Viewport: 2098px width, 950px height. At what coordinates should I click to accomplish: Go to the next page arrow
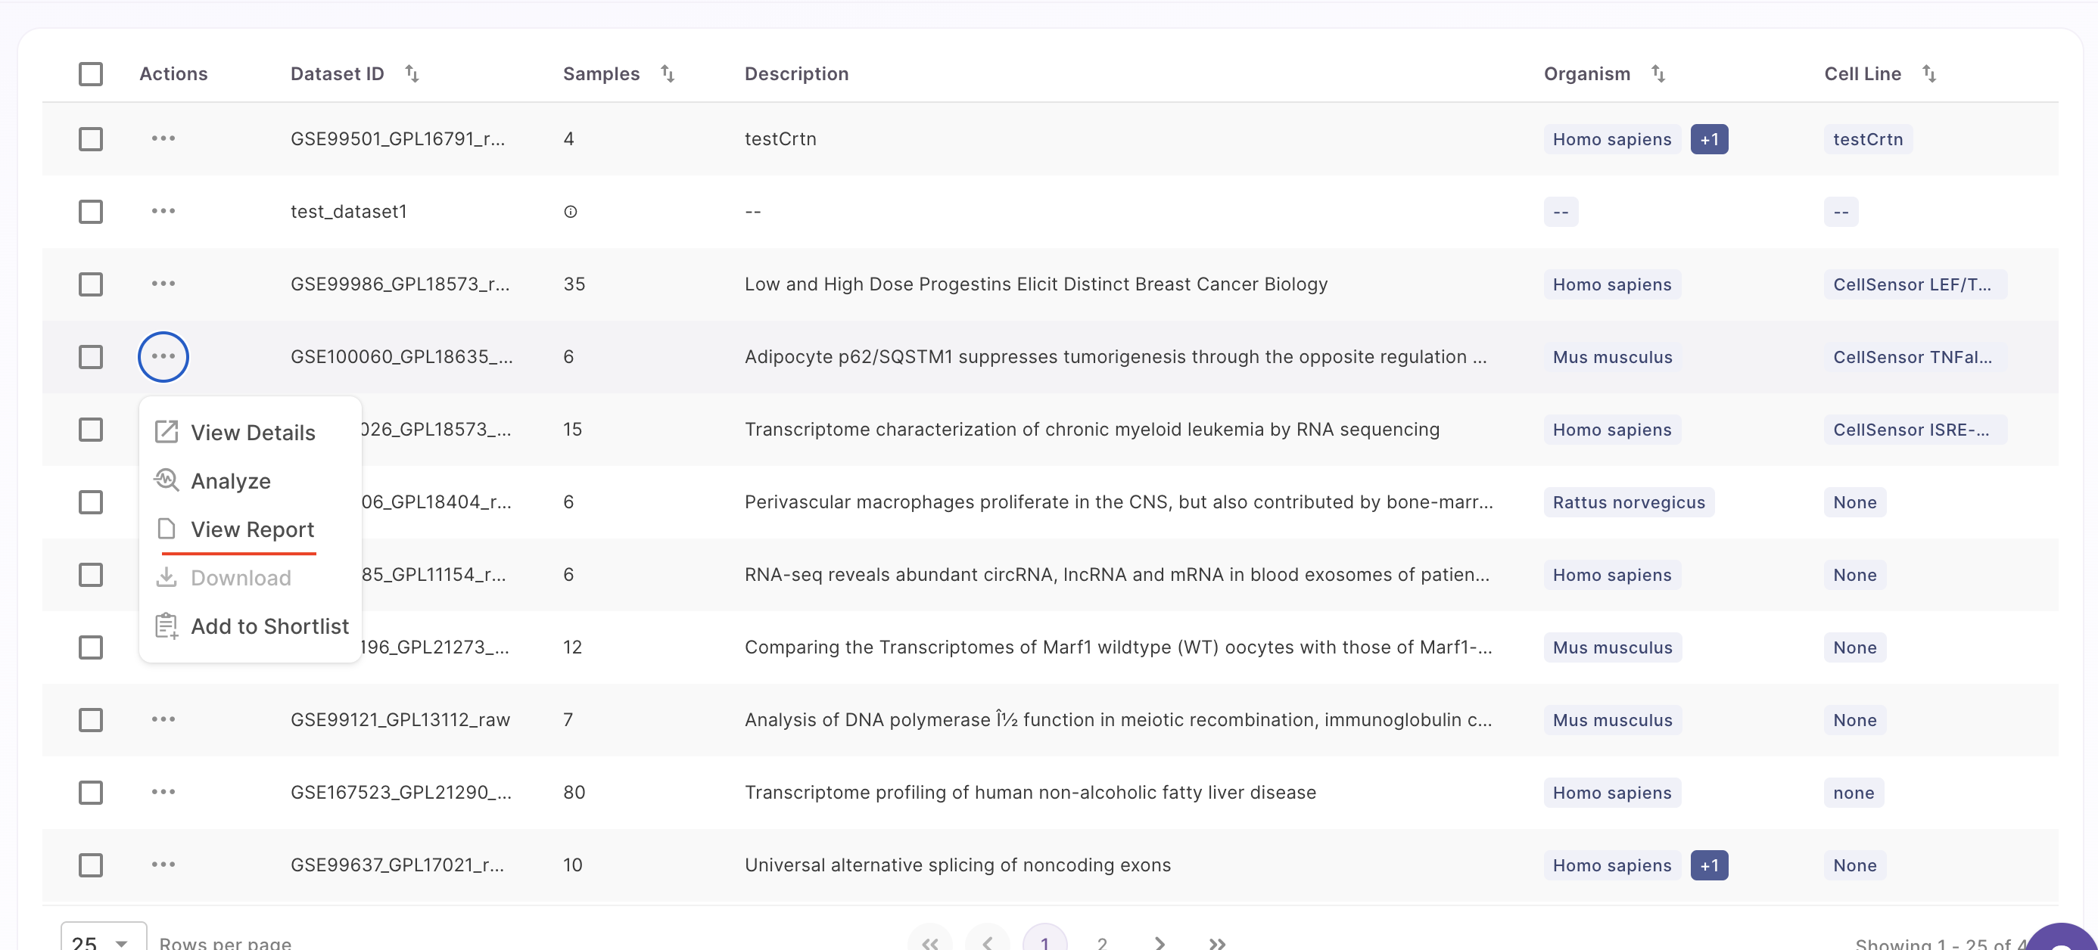point(1159,942)
